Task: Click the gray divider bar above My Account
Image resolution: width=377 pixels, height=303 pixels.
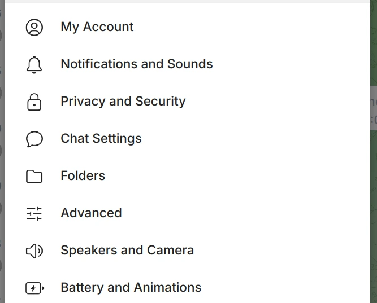Action: coord(187,2)
